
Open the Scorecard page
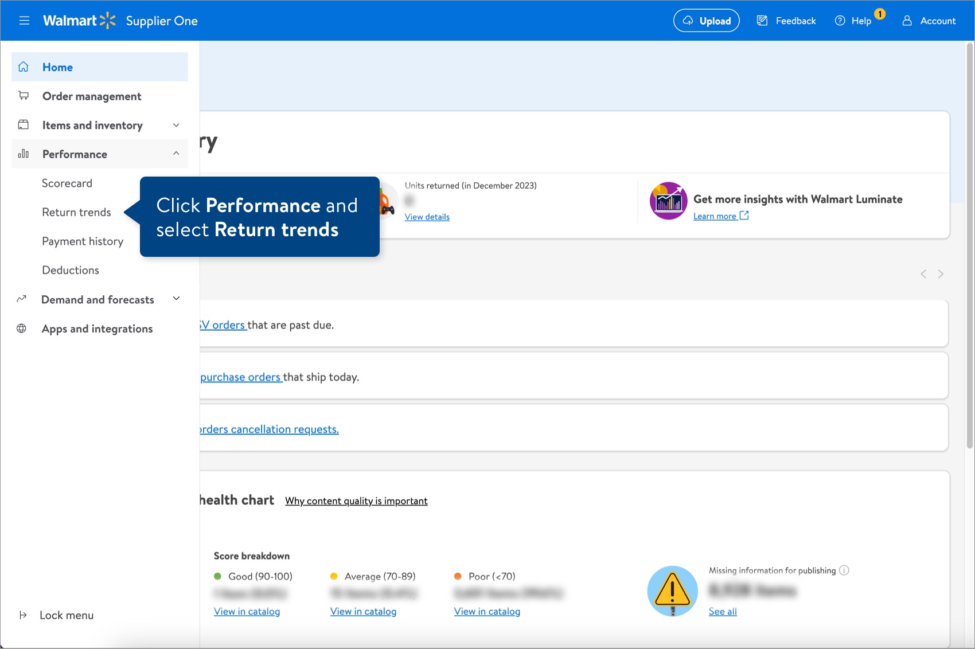click(67, 183)
